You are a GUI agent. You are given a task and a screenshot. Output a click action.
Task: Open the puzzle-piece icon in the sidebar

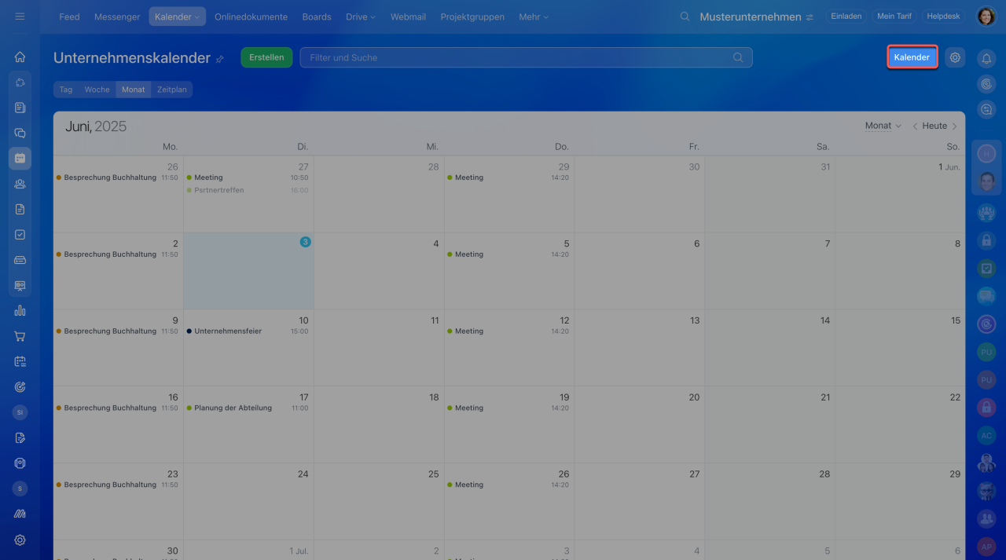20,82
